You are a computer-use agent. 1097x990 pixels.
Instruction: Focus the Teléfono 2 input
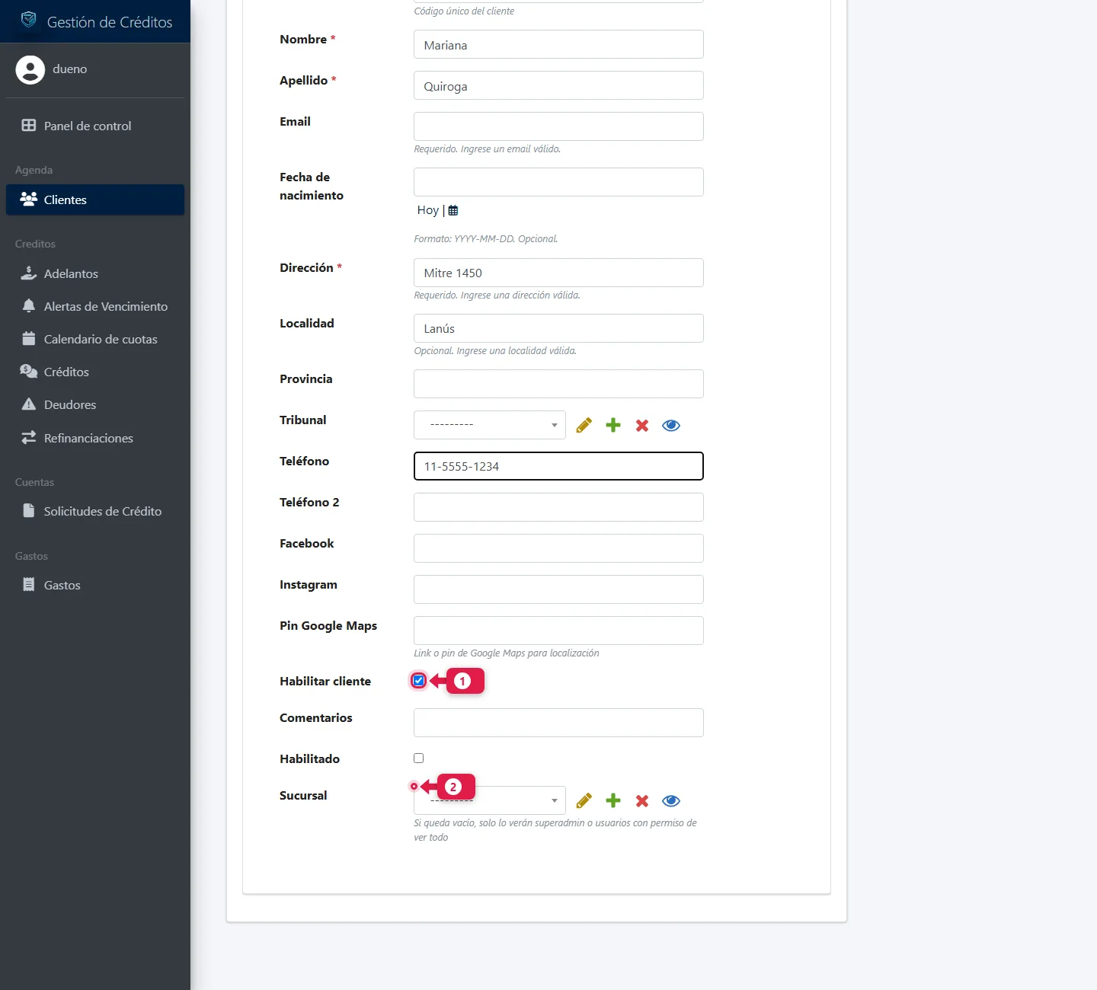pyautogui.click(x=558, y=507)
